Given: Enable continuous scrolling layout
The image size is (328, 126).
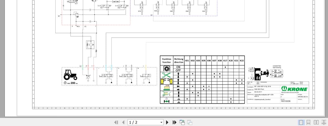Looking at the screenshot, I should 309,122.
